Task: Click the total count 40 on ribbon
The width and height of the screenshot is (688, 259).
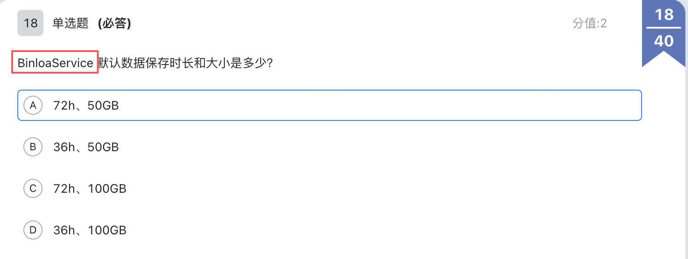Action: coord(664,41)
